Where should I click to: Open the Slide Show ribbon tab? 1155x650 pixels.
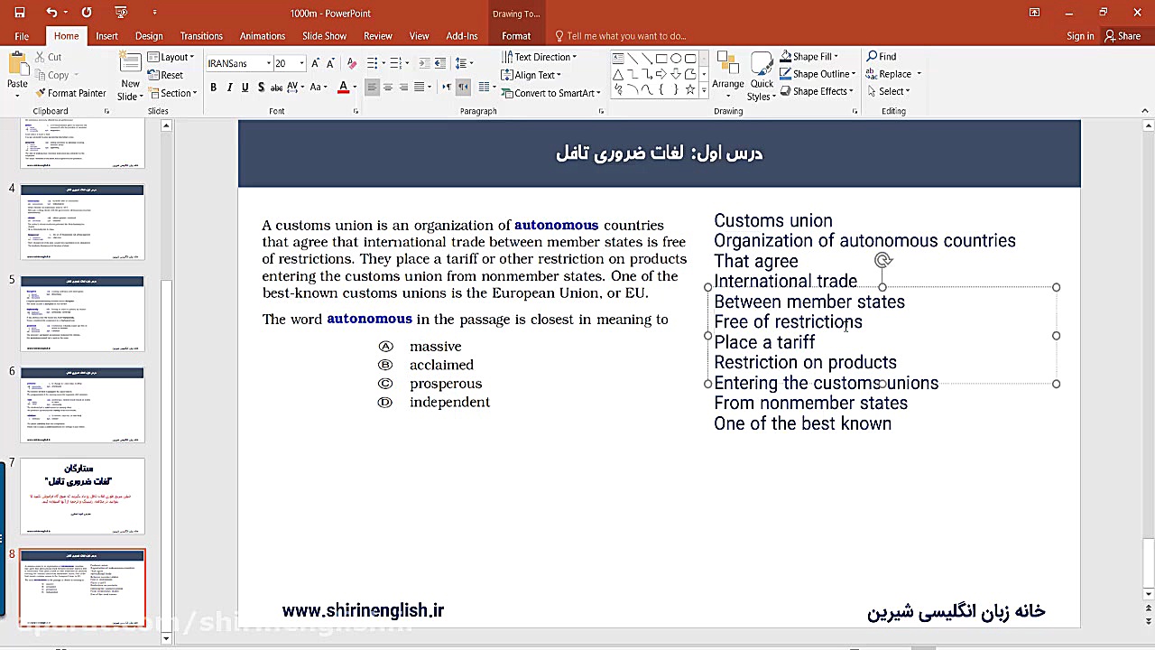coord(324,36)
